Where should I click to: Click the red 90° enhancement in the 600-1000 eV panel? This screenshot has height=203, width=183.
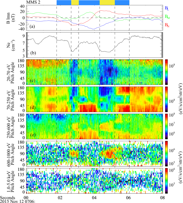[x=109, y=154]
